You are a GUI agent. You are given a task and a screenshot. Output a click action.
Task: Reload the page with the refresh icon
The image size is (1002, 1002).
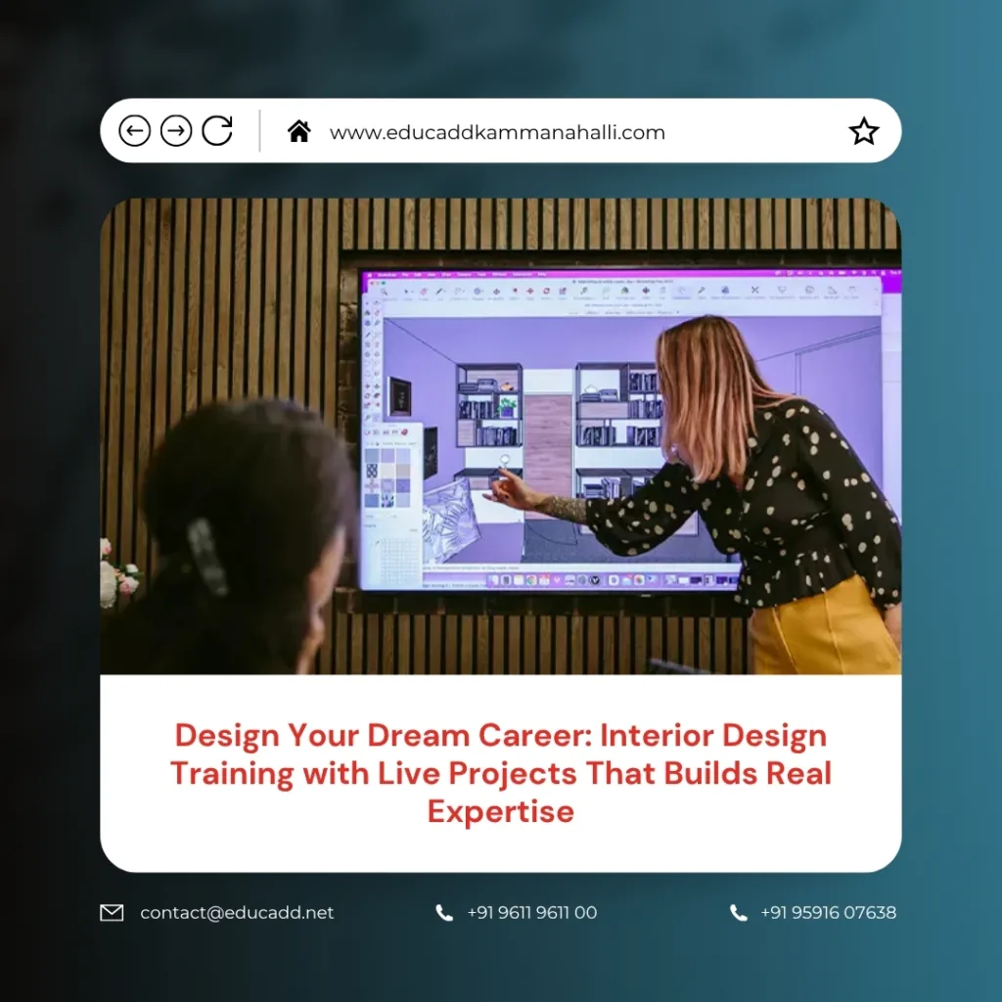coord(216,130)
